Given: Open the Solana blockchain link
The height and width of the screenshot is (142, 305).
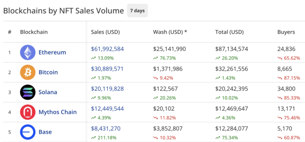Looking at the screenshot, I should coord(48,92).
